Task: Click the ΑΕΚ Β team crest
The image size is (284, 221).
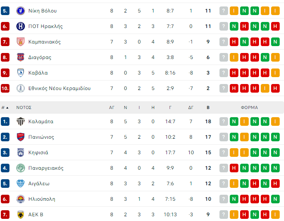Action: (21, 215)
